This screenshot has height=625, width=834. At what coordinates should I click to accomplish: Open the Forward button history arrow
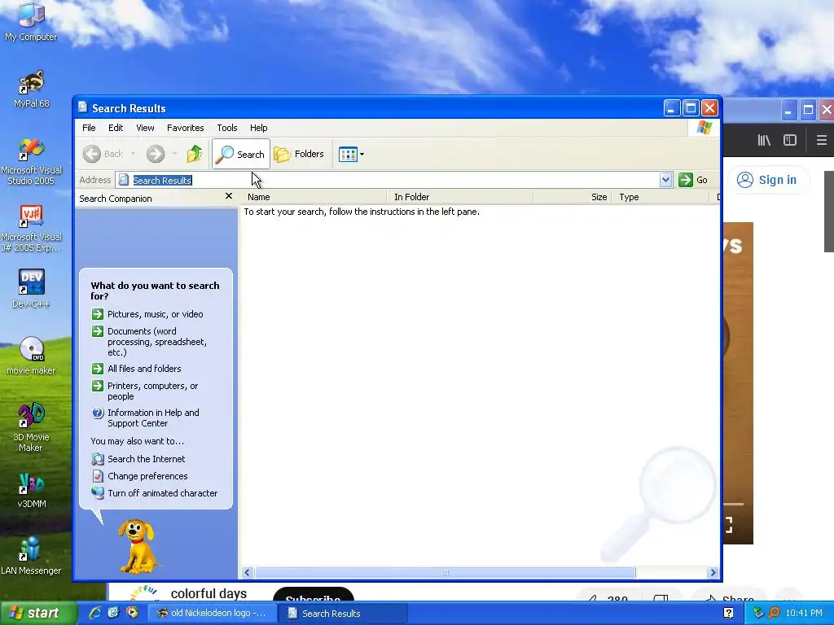(x=174, y=154)
